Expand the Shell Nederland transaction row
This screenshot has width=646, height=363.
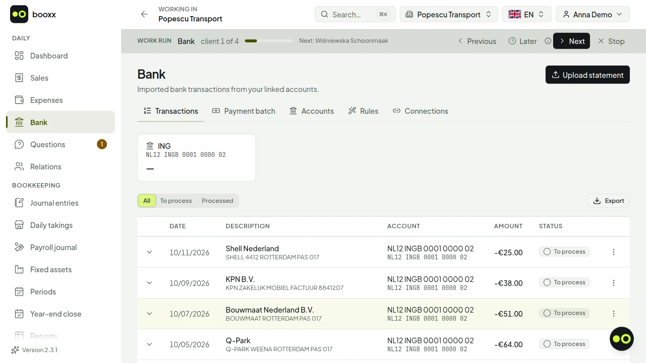coord(149,252)
